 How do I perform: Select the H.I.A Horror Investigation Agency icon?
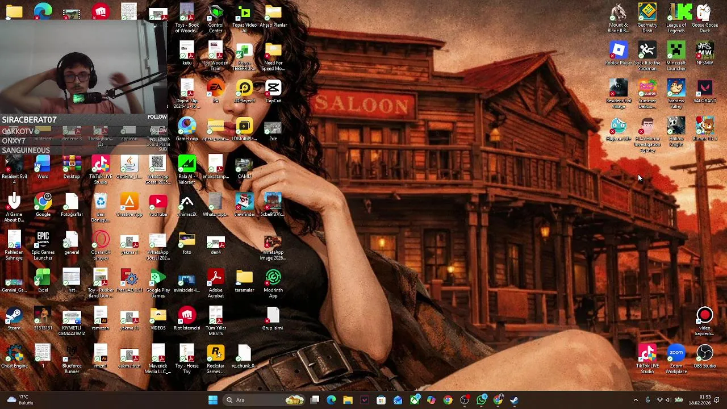647,135
